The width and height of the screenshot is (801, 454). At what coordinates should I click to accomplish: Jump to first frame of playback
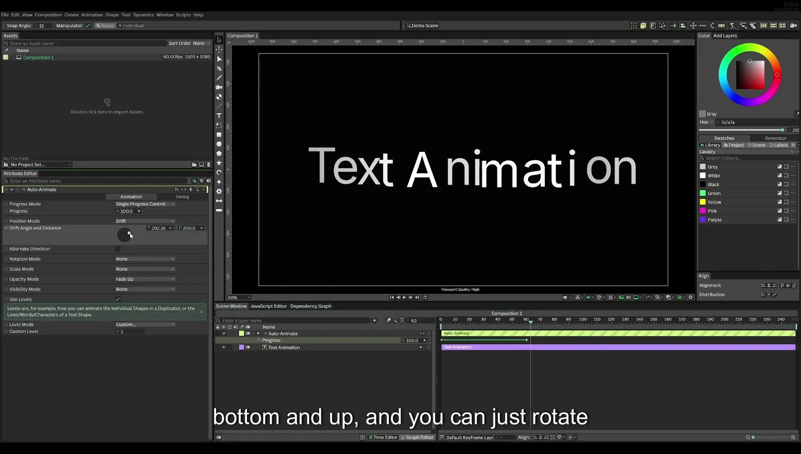tap(392, 298)
